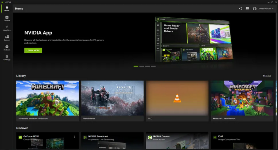Open Minecraft: Windows 10 Edition tile
This screenshot has height=150, width=278.
click(x=48, y=101)
